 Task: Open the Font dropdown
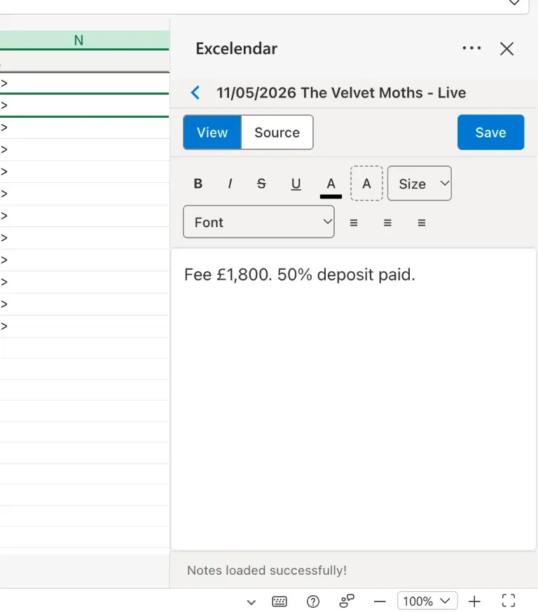(x=258, y=222)
